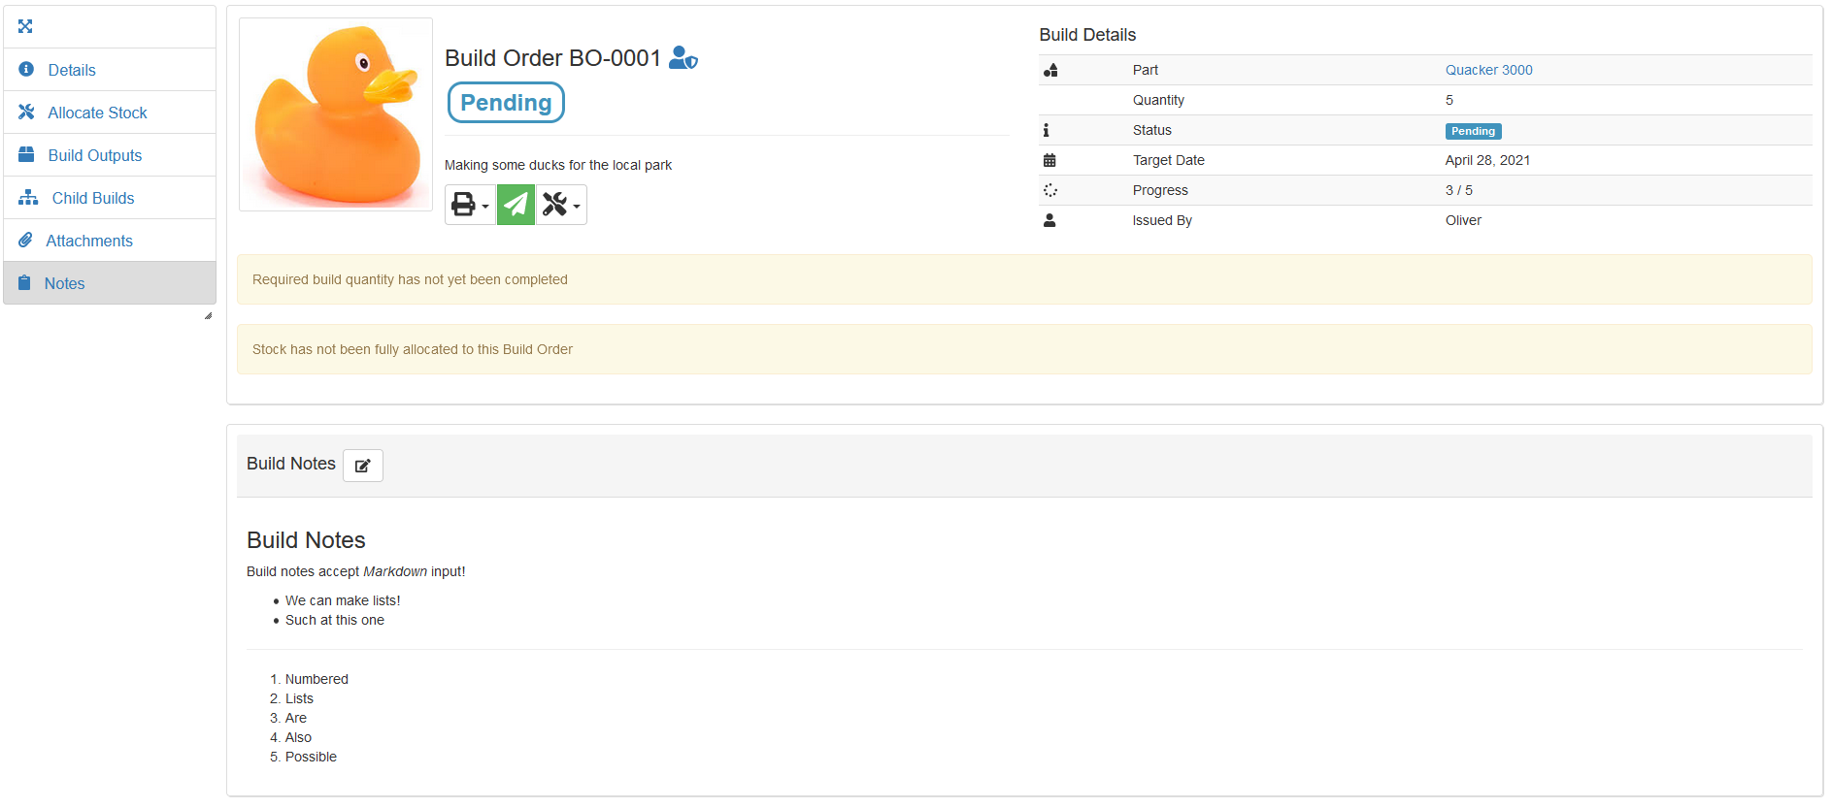Click the progress spinner icon

pos(1049,190)
